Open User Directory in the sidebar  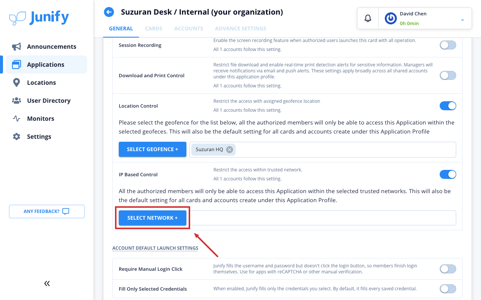click(47, 100)
